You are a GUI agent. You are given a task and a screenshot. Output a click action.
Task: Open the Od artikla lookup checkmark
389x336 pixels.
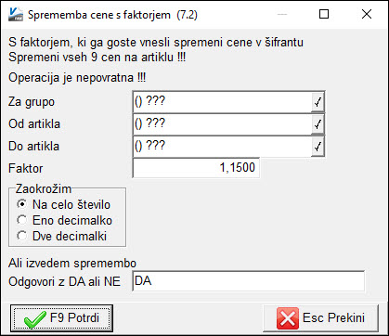(318, 124)
